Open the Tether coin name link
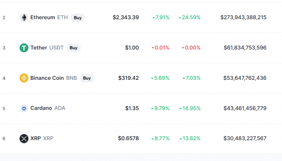282x161 pixels. pos(39,48)
